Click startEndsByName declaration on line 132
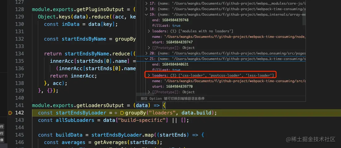 pyautogui.click(x=84, y=39)
